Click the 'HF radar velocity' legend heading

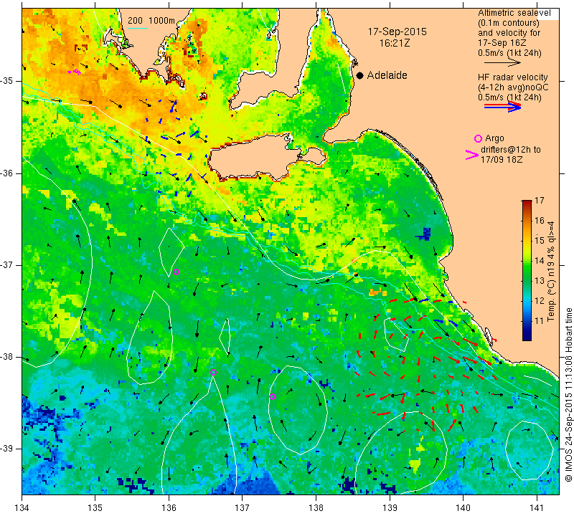(512, 77)
